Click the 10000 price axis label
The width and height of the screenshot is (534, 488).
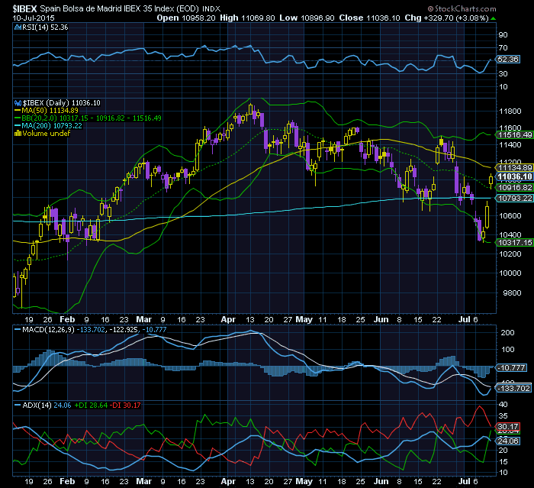point(510,273)
